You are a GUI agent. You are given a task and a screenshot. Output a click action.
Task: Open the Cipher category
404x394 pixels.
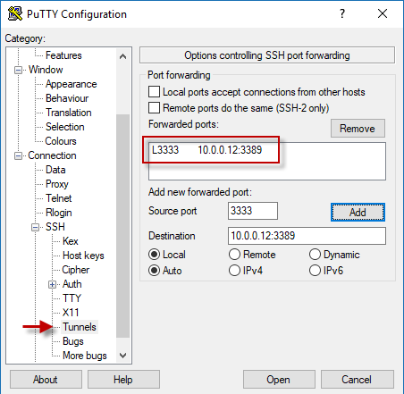76,270
